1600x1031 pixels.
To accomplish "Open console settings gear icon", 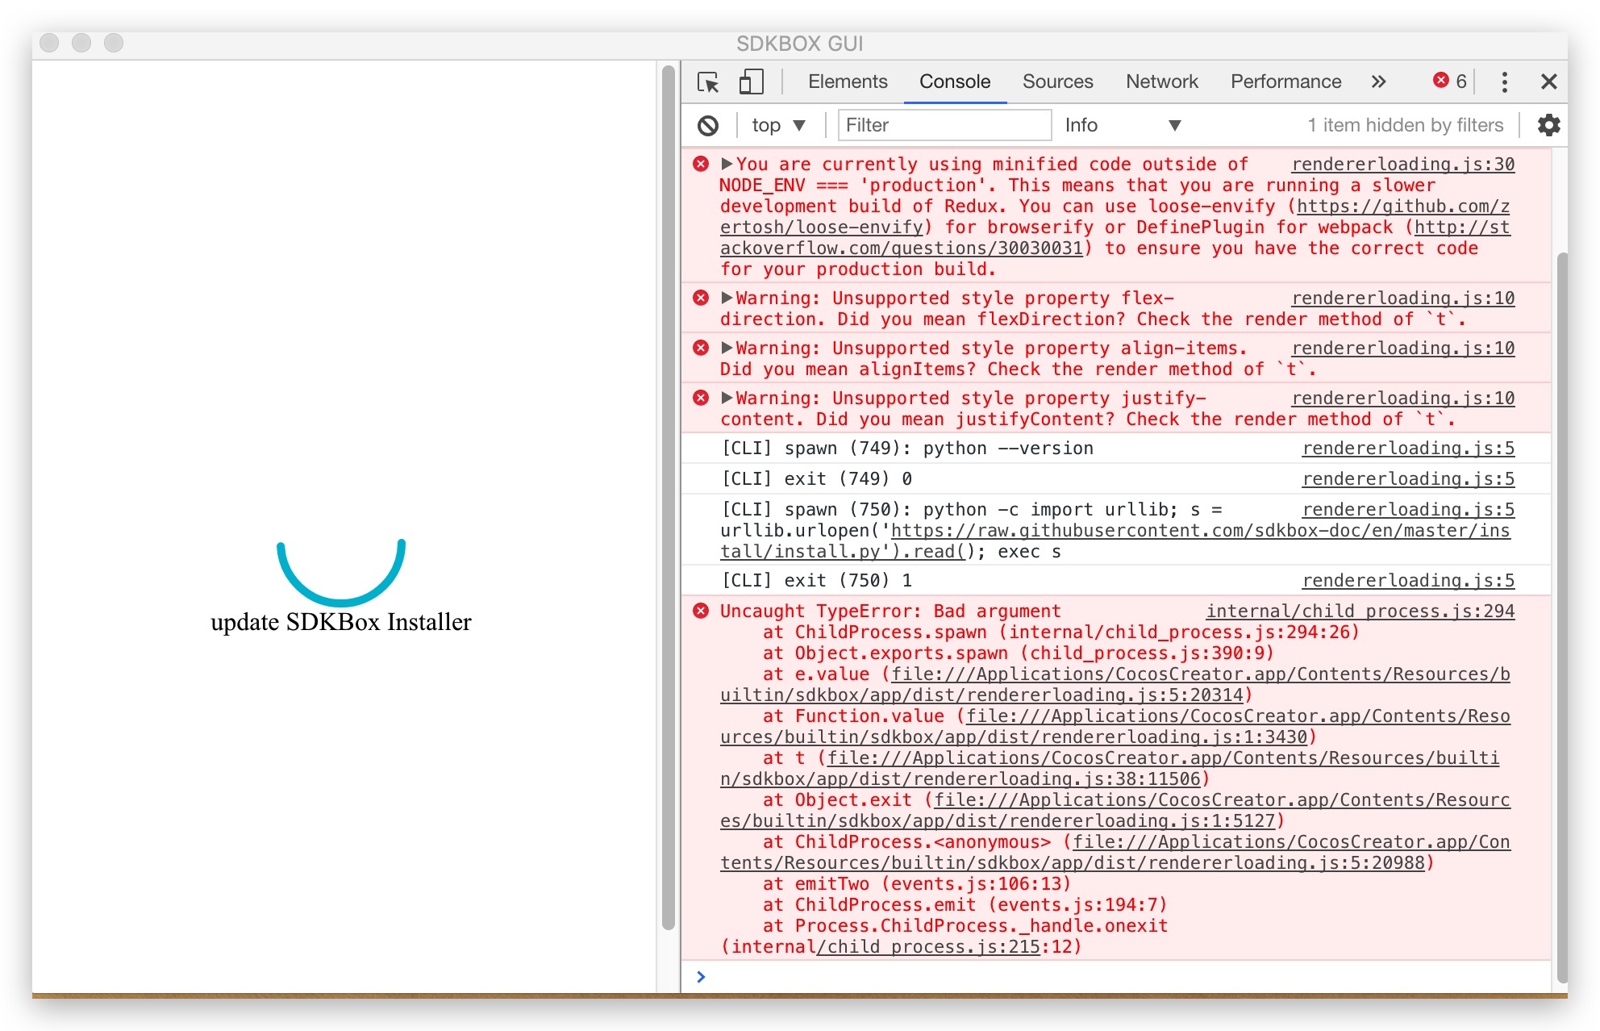I will pyautogui.click(x=1548, y=125).
